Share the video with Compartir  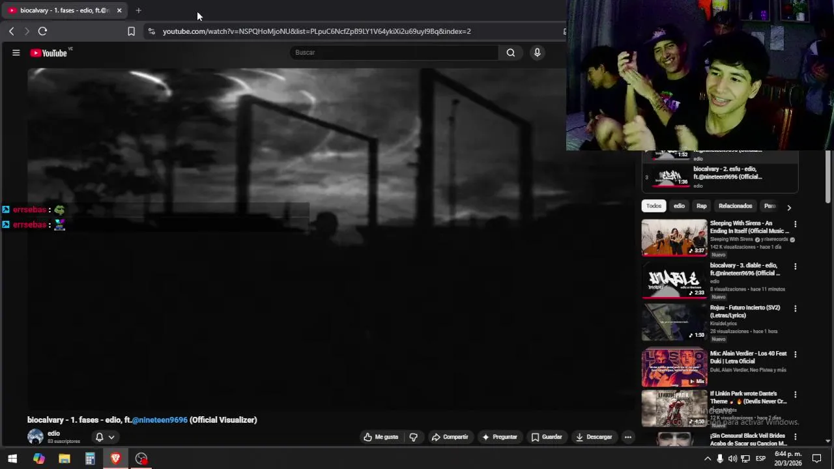click(x=450, y=437)
